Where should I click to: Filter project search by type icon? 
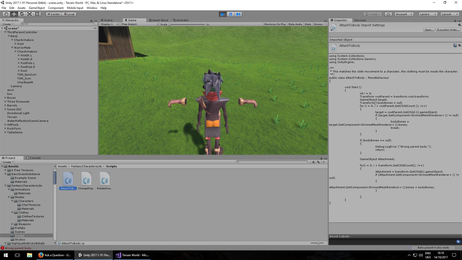coord(313,162)
